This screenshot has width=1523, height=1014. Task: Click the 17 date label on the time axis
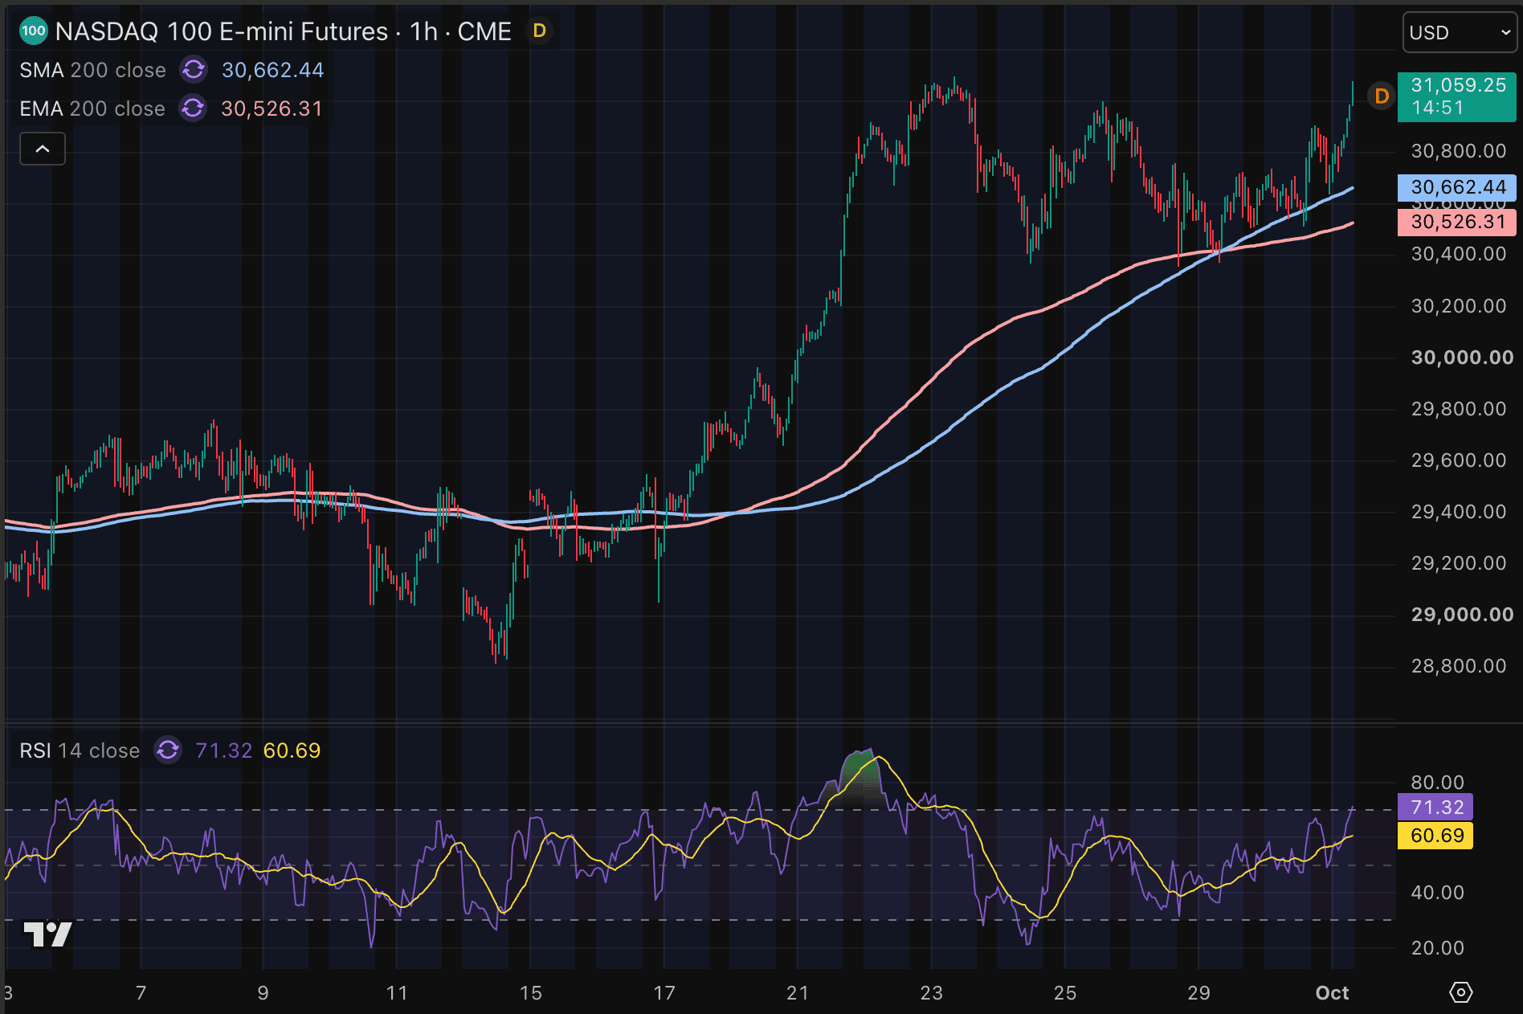tap(664, 993)
